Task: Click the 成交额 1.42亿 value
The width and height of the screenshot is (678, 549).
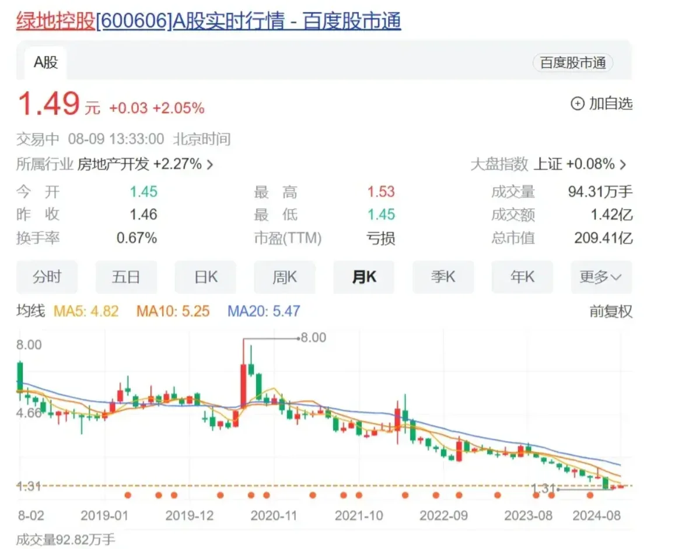Action: [x=611, y=214]
